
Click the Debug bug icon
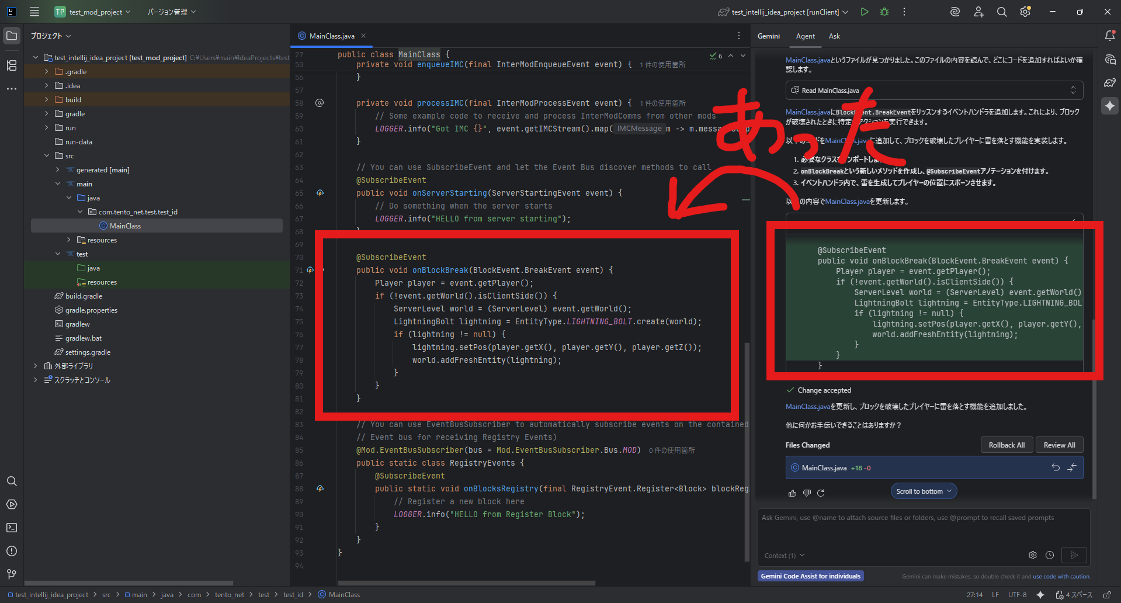[x=884, y=12]
